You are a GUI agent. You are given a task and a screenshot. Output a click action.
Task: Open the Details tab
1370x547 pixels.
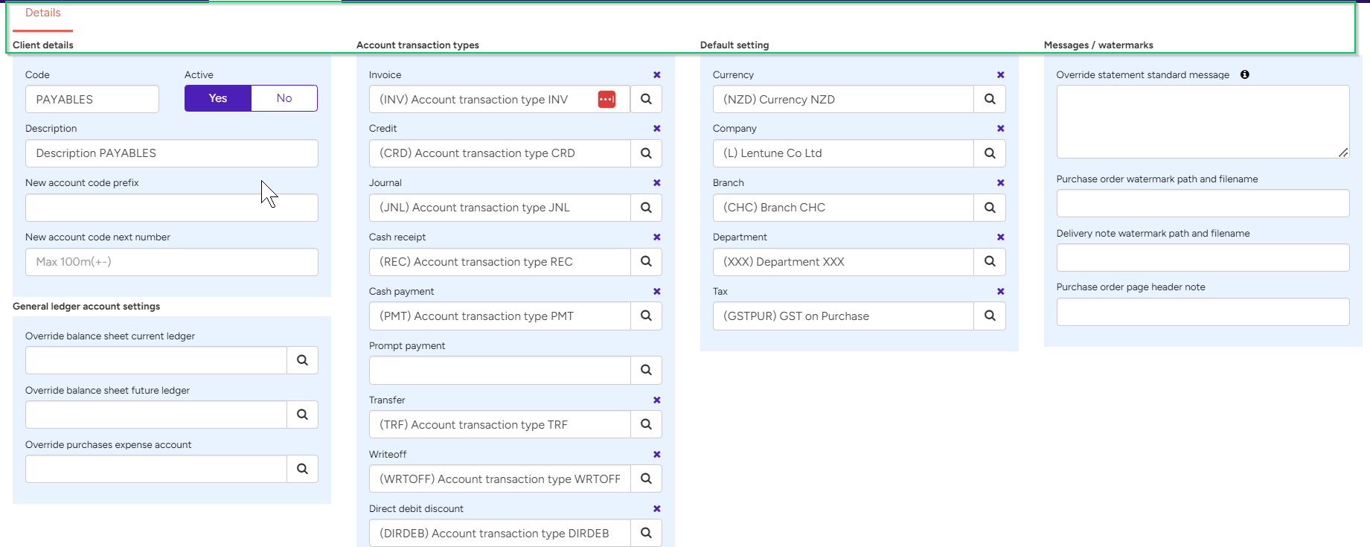coord(42,13)
